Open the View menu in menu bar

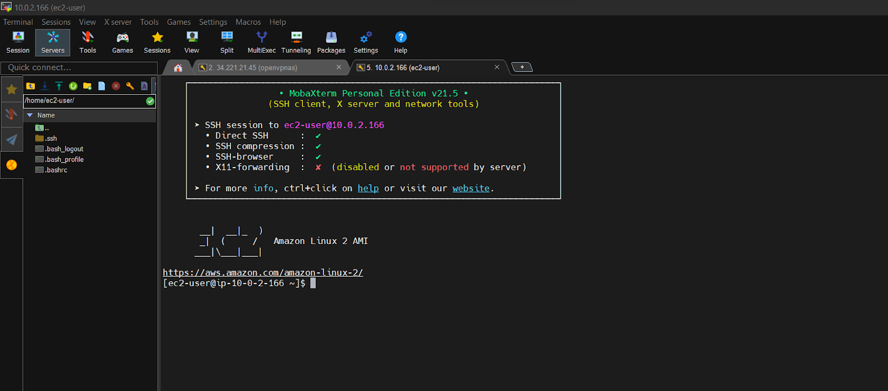(87, 22)
